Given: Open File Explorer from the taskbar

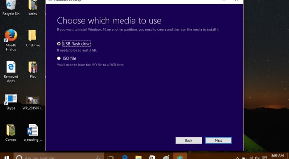Looking at the screenshot, I should pyautogui.click(x=138, y=157).
